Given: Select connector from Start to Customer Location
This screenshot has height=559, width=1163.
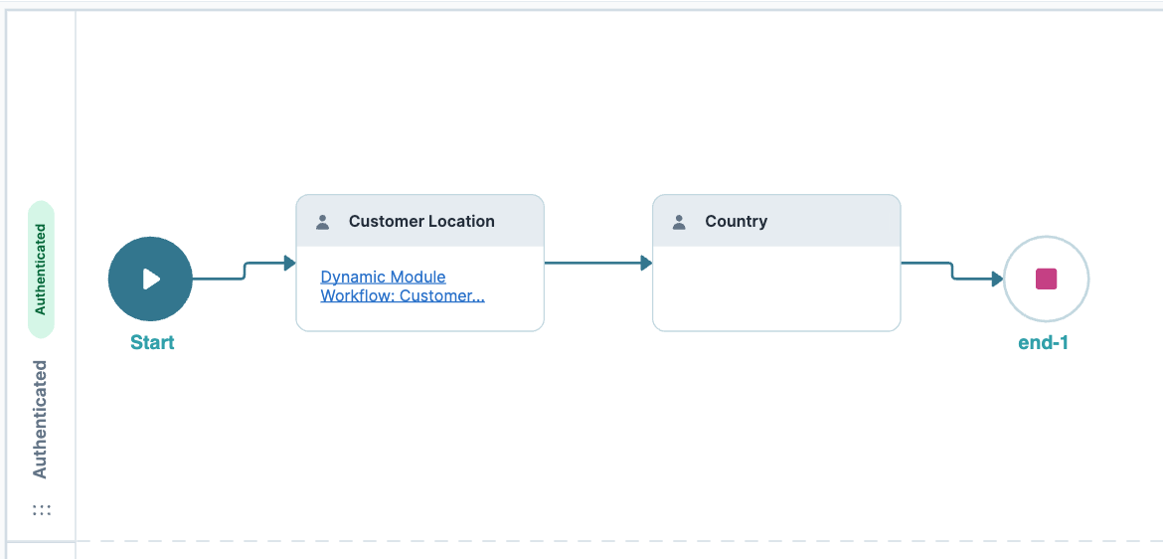Looking at the screenshot, I should (x=244, y=271).
